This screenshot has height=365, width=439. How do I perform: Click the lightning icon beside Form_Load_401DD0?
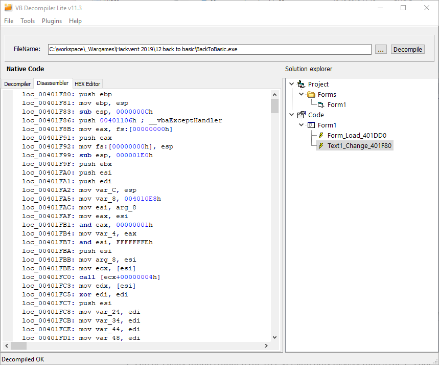[321, 135]
